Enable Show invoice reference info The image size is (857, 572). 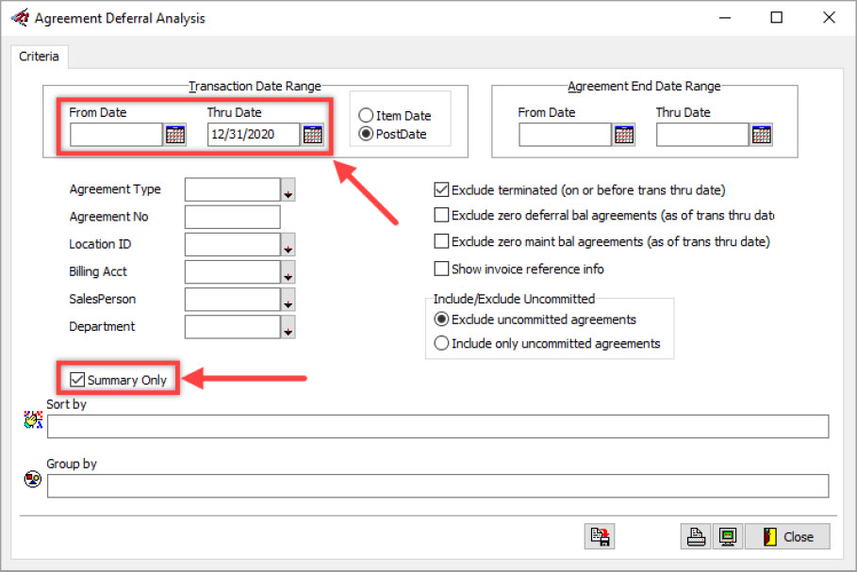[x=441, y=269]
